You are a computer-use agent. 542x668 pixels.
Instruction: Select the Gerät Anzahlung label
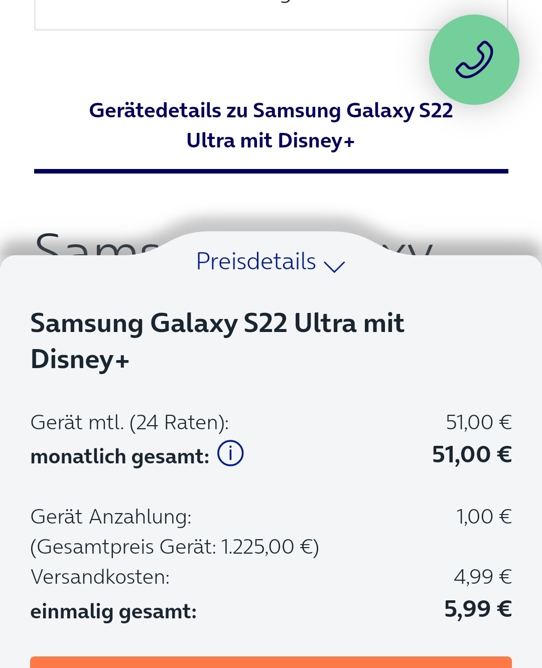click(111, 517)
